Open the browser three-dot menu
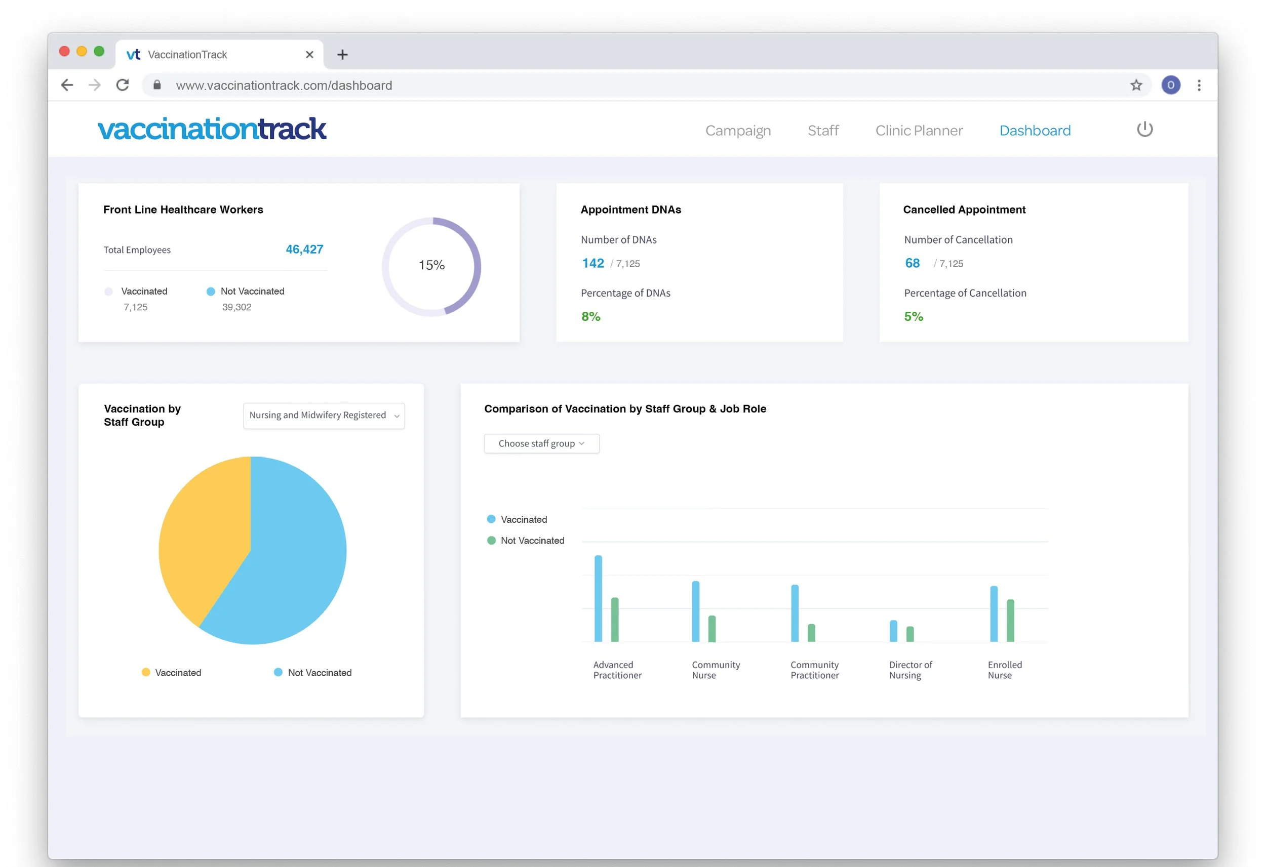Image resolution: width=1266 pixels, height=867 pixels. pyautogui.click(x=1199, y=85)
